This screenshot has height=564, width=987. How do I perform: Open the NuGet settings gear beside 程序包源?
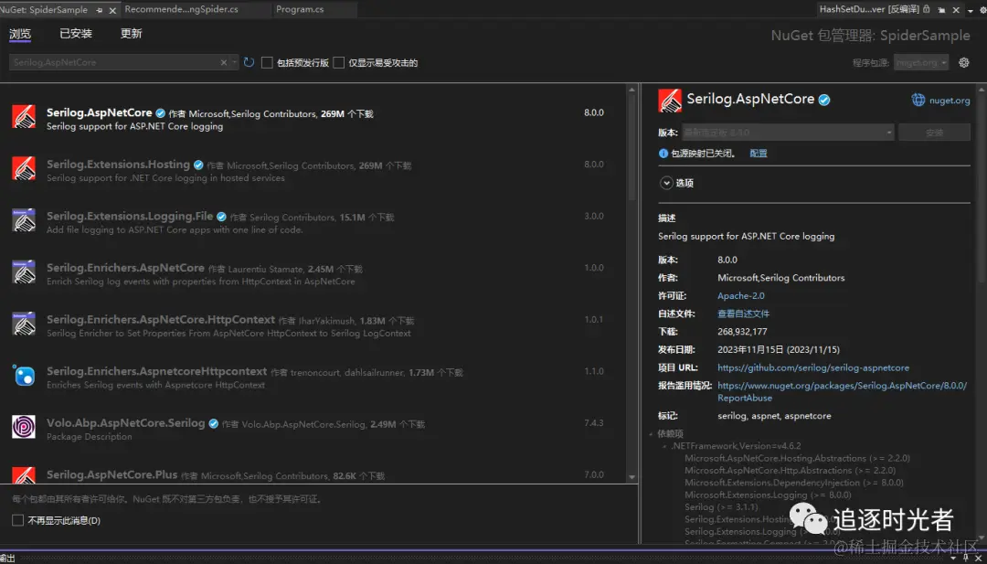point(963,62)
